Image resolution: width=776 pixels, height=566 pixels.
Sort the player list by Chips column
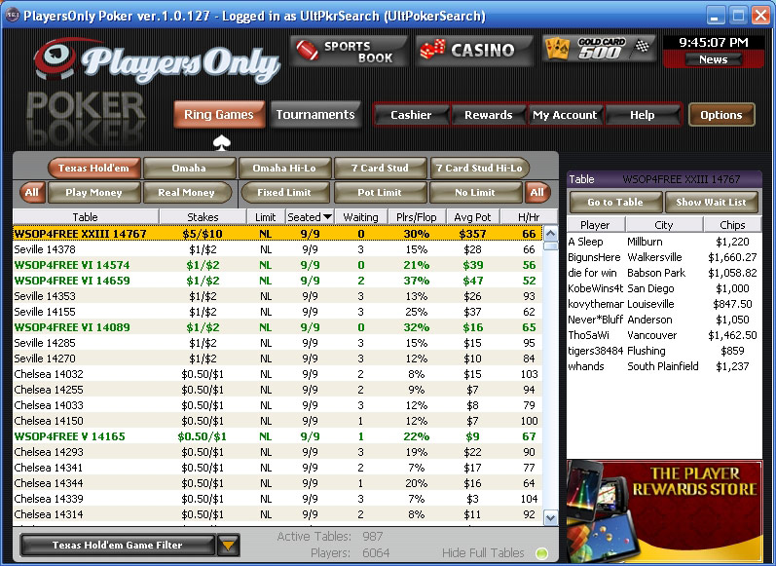pos(732,225)
